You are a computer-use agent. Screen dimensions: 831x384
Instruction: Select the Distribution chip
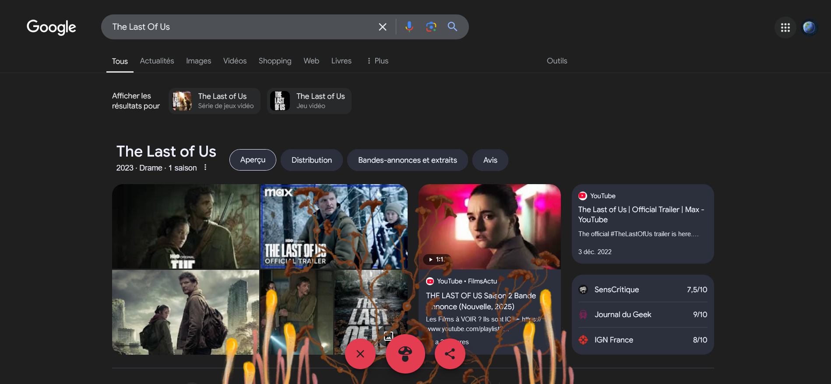[x=312, y=160]
